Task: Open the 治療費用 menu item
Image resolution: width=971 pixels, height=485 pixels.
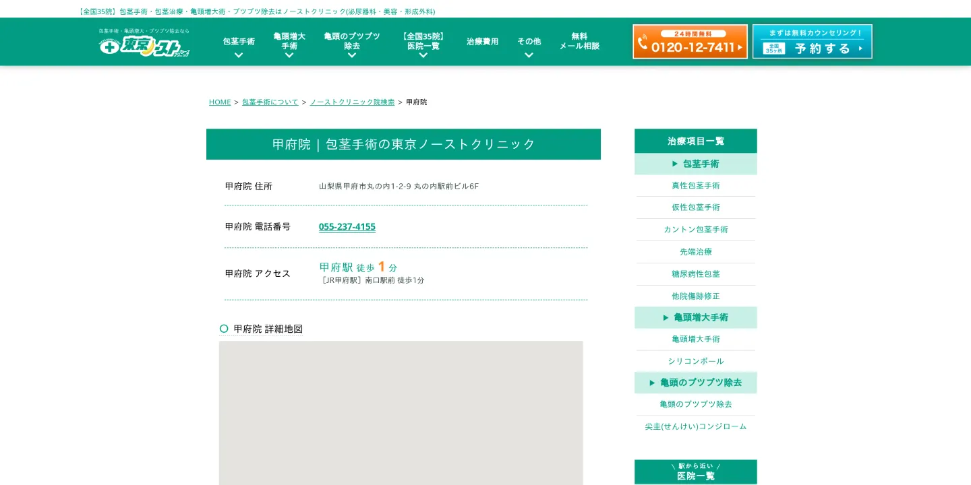Action: pos(482,42)
